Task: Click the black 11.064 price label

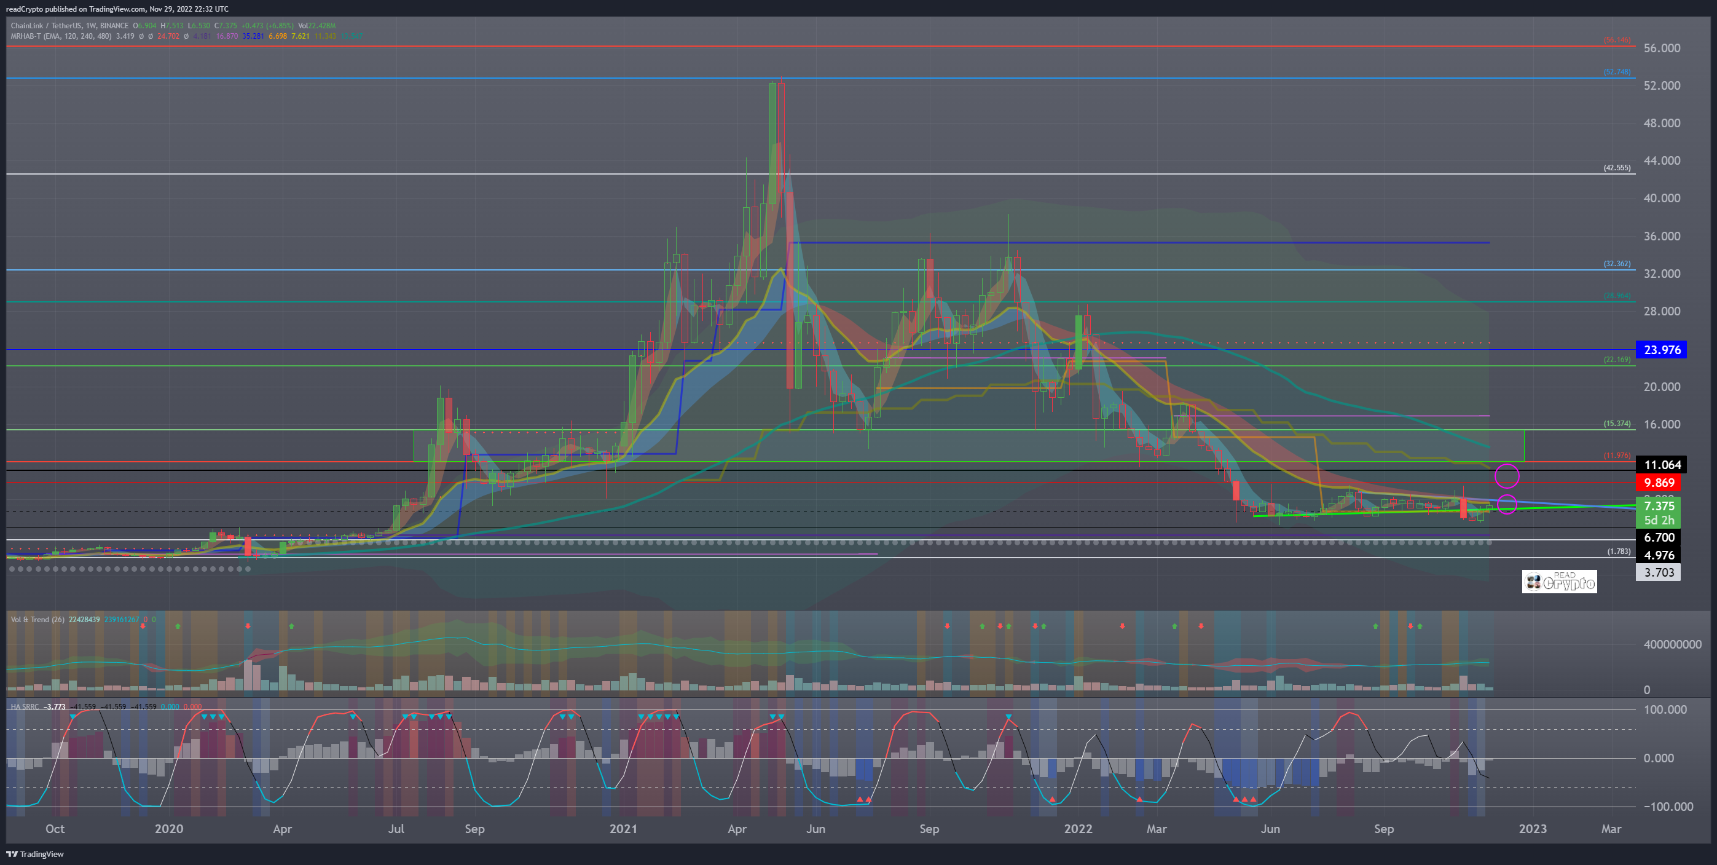Action: [1662, 465]
